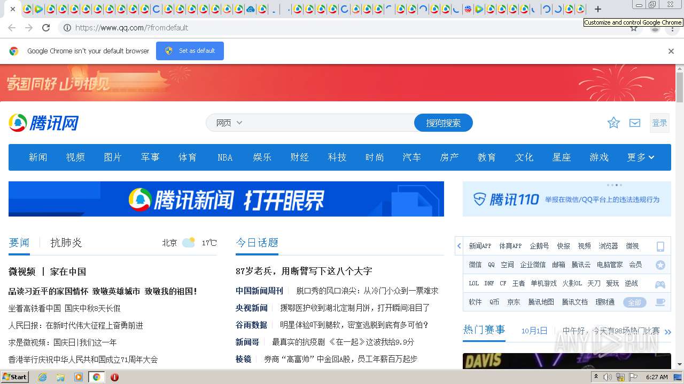684x384 pixels.
Task: Click the red stop-sign taskbar icon
Action: pyautogui.click(x=114, y=377)
